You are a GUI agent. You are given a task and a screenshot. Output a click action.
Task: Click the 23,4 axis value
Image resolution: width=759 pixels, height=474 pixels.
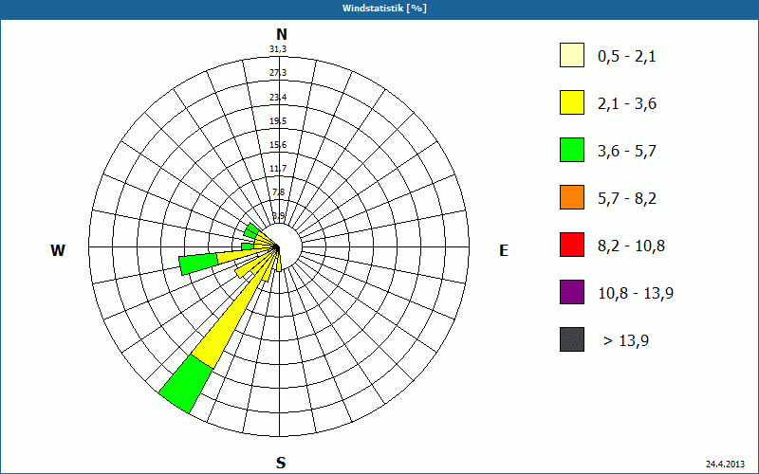278,98
